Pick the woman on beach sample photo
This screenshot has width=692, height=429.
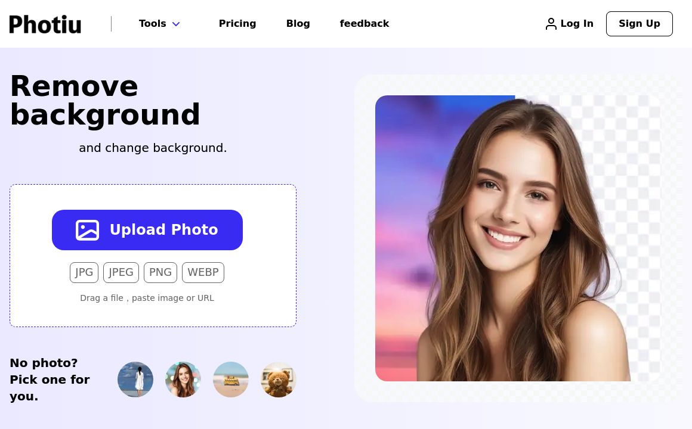135,380
